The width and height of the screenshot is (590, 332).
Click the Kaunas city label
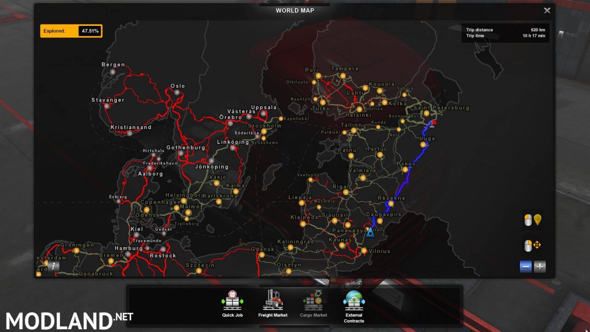(340, 240)
